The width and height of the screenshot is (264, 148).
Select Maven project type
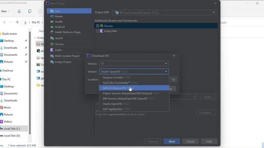pos(69,16)
